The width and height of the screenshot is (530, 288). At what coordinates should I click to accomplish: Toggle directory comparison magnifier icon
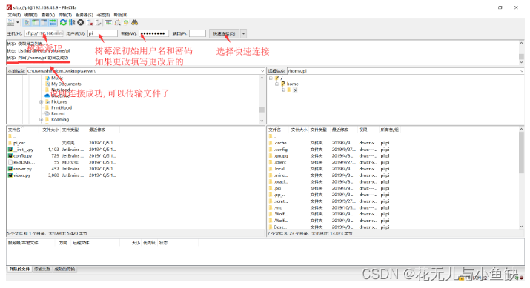coord(117,23)
